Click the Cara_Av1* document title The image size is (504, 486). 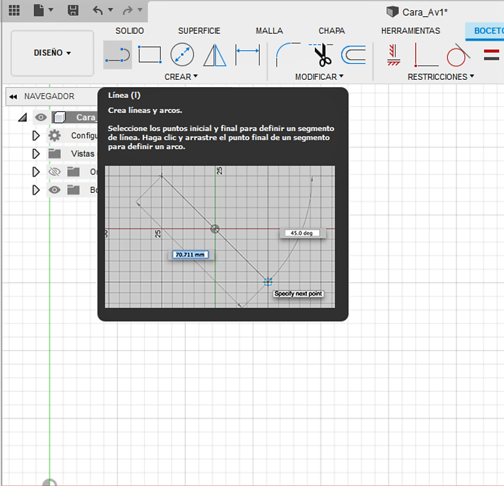pyautogui.click(x=425, y=12)
